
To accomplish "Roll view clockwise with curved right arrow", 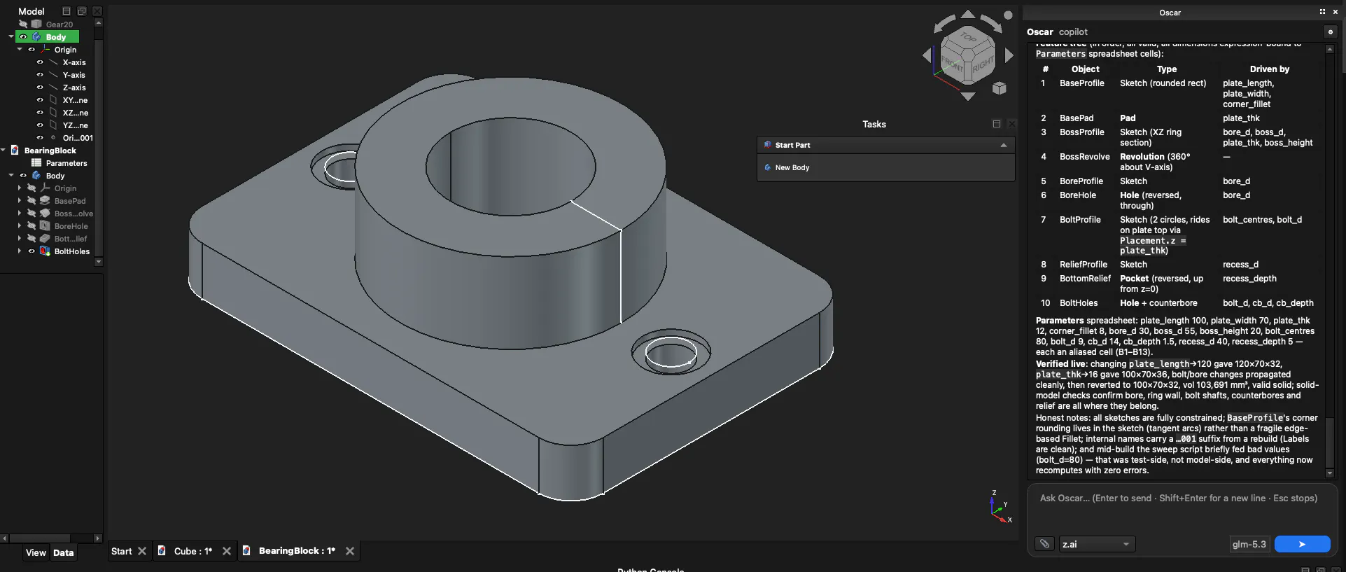I will pyautogui.click(x=992, y=23).
